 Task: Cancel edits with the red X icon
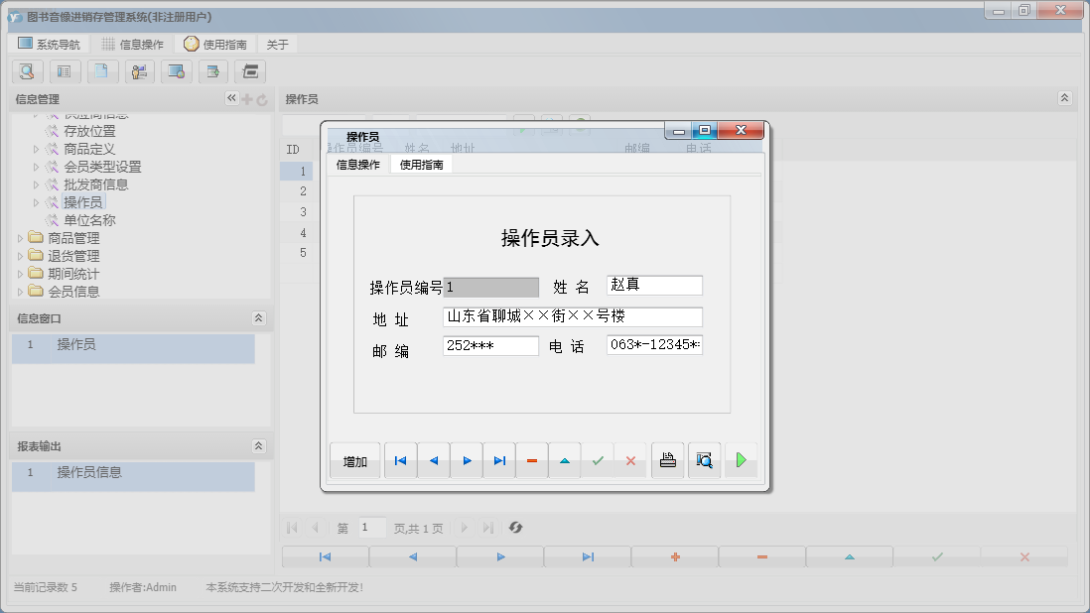pyautogui.click(x=630, y=459)
